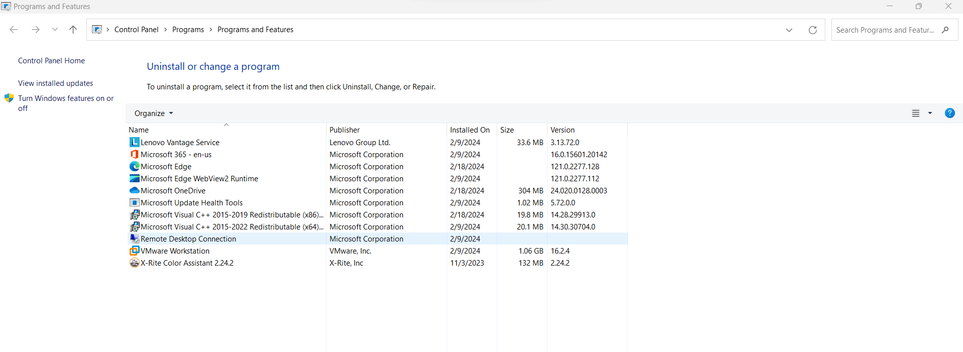963x352 pixels.
Task: Click version 16.0.15601.20142
Action: tap(579, 155)
